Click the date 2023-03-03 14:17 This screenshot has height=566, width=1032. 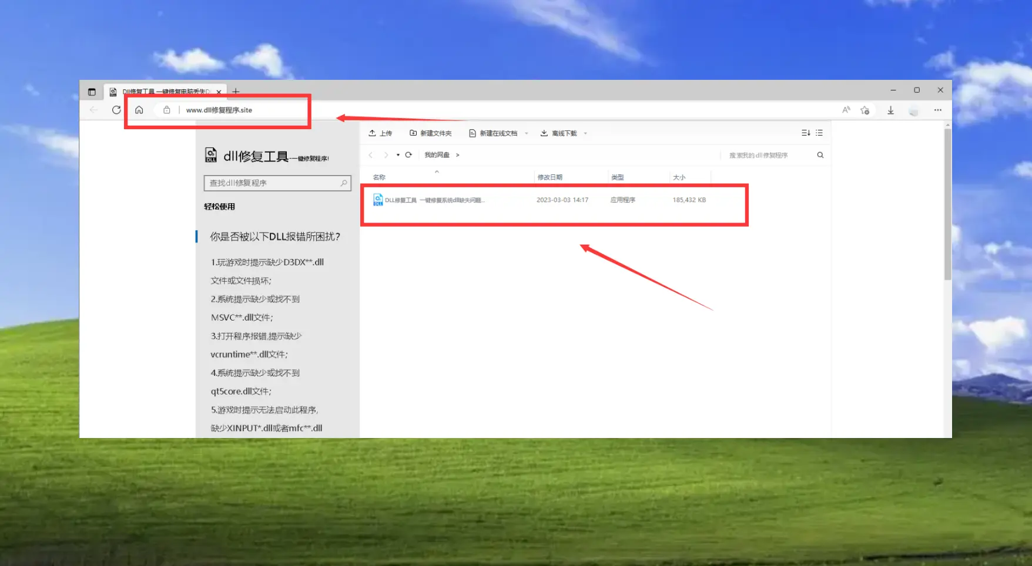(x=562, y=200)
